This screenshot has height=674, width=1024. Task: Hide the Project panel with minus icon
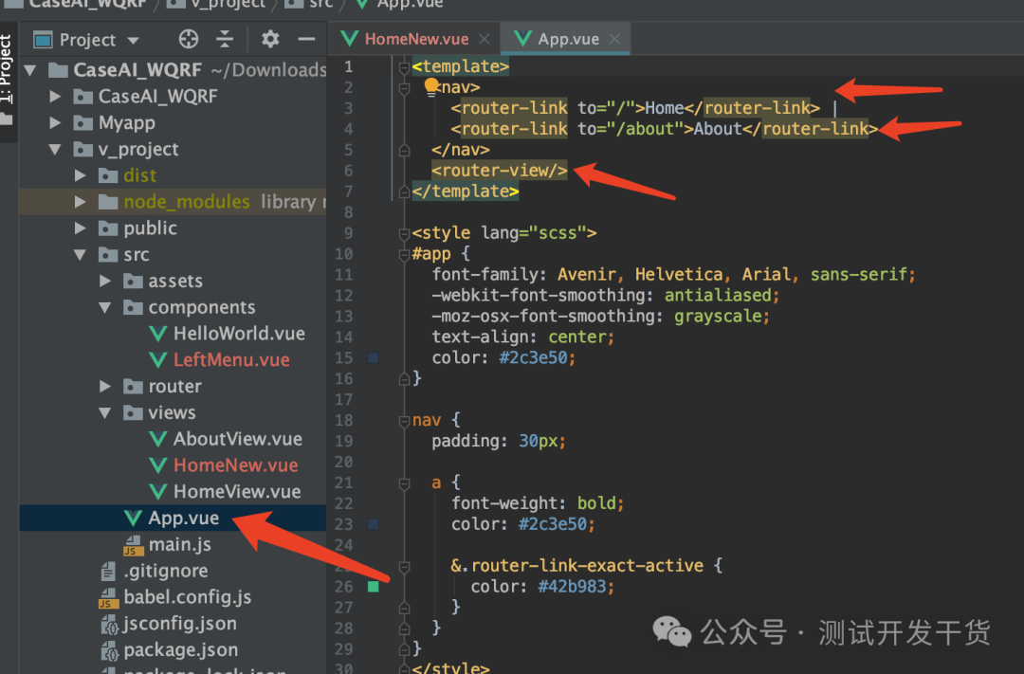tap(306, 39)
